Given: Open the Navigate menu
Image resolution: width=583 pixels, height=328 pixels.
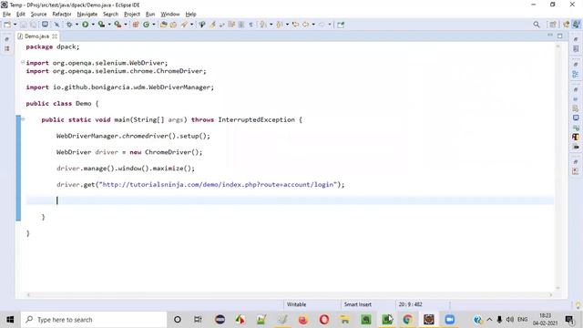Looking at the screenshot, I should click(87, 15).
